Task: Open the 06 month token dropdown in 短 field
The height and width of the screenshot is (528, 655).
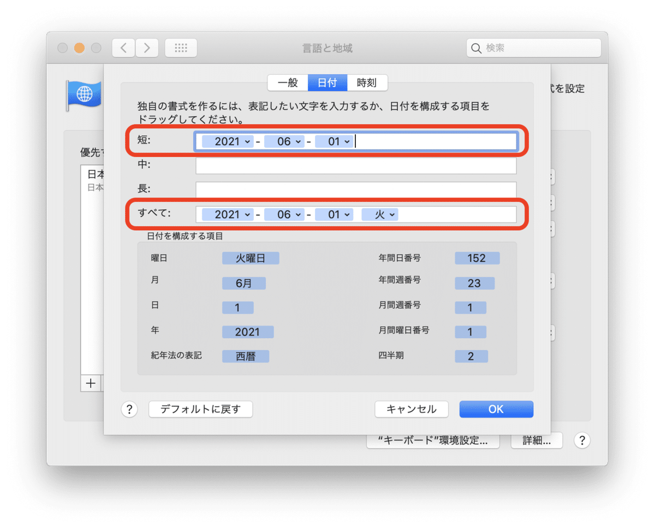Action: [x=284, y=141]
